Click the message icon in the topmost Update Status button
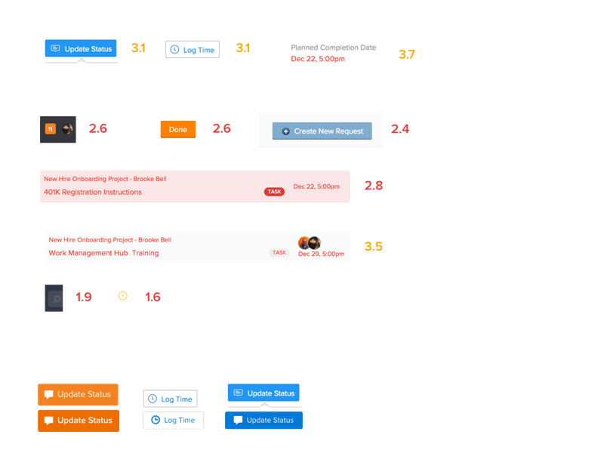Screen dimensions: 604x453 (x=55, y=49)
